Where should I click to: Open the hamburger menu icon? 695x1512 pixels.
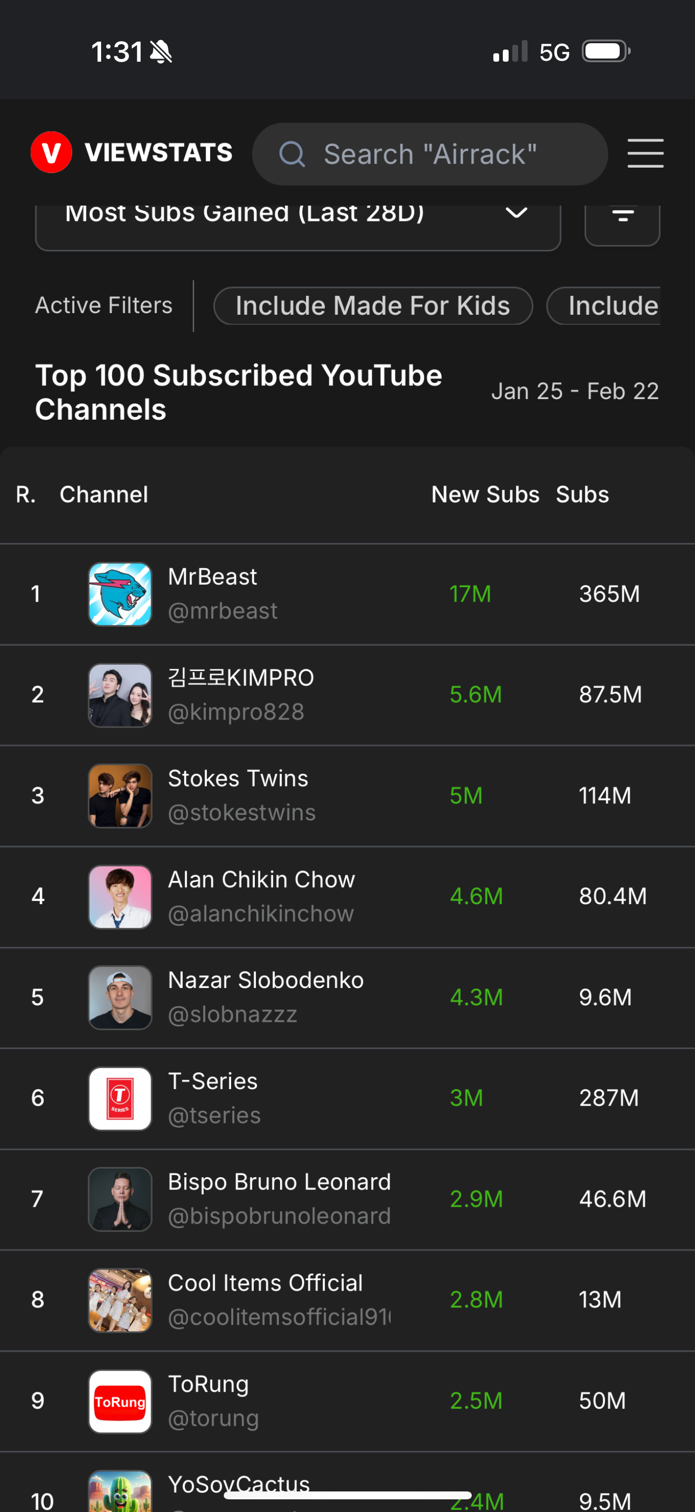pyautogui.click(x=645, y=153)
